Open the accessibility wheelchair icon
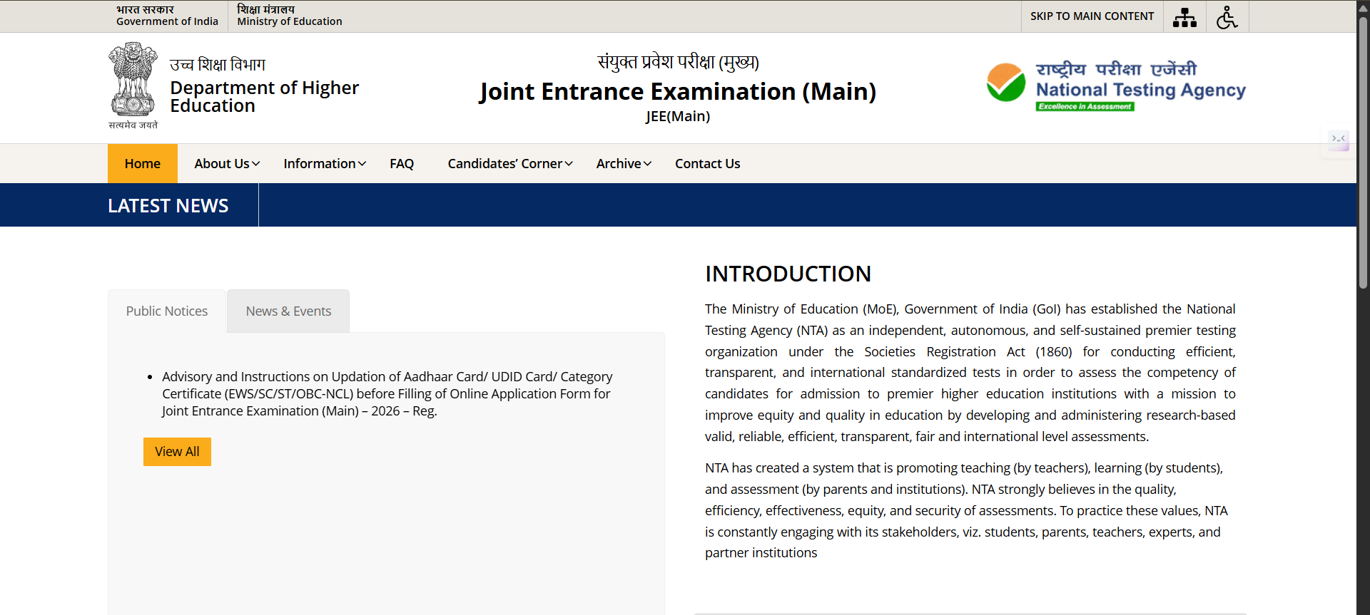 click(1227, 17)
